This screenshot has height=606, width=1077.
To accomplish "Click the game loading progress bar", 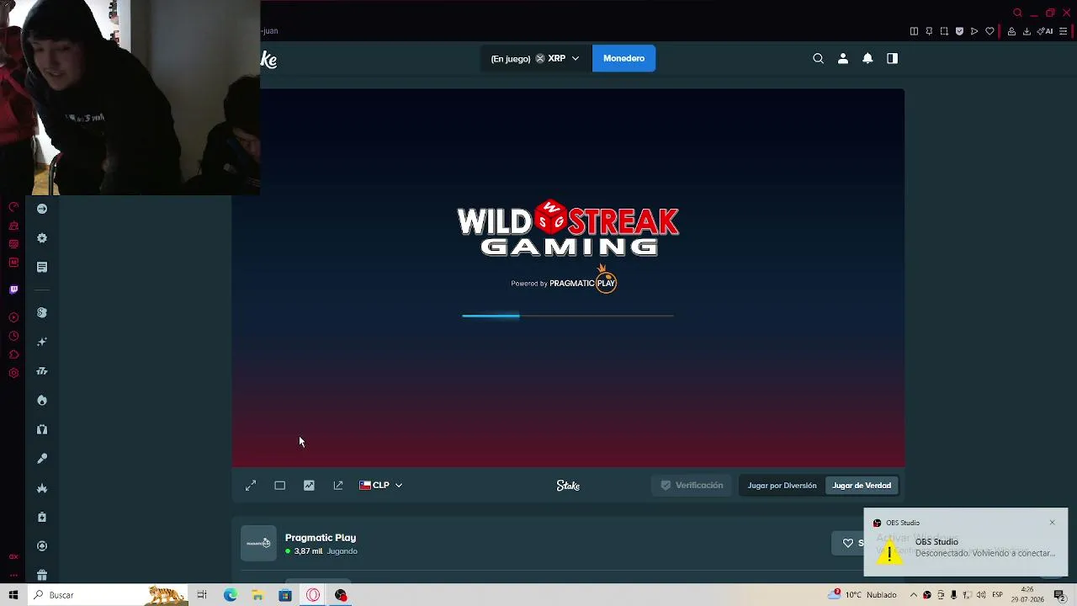I will tap(568, 316).
